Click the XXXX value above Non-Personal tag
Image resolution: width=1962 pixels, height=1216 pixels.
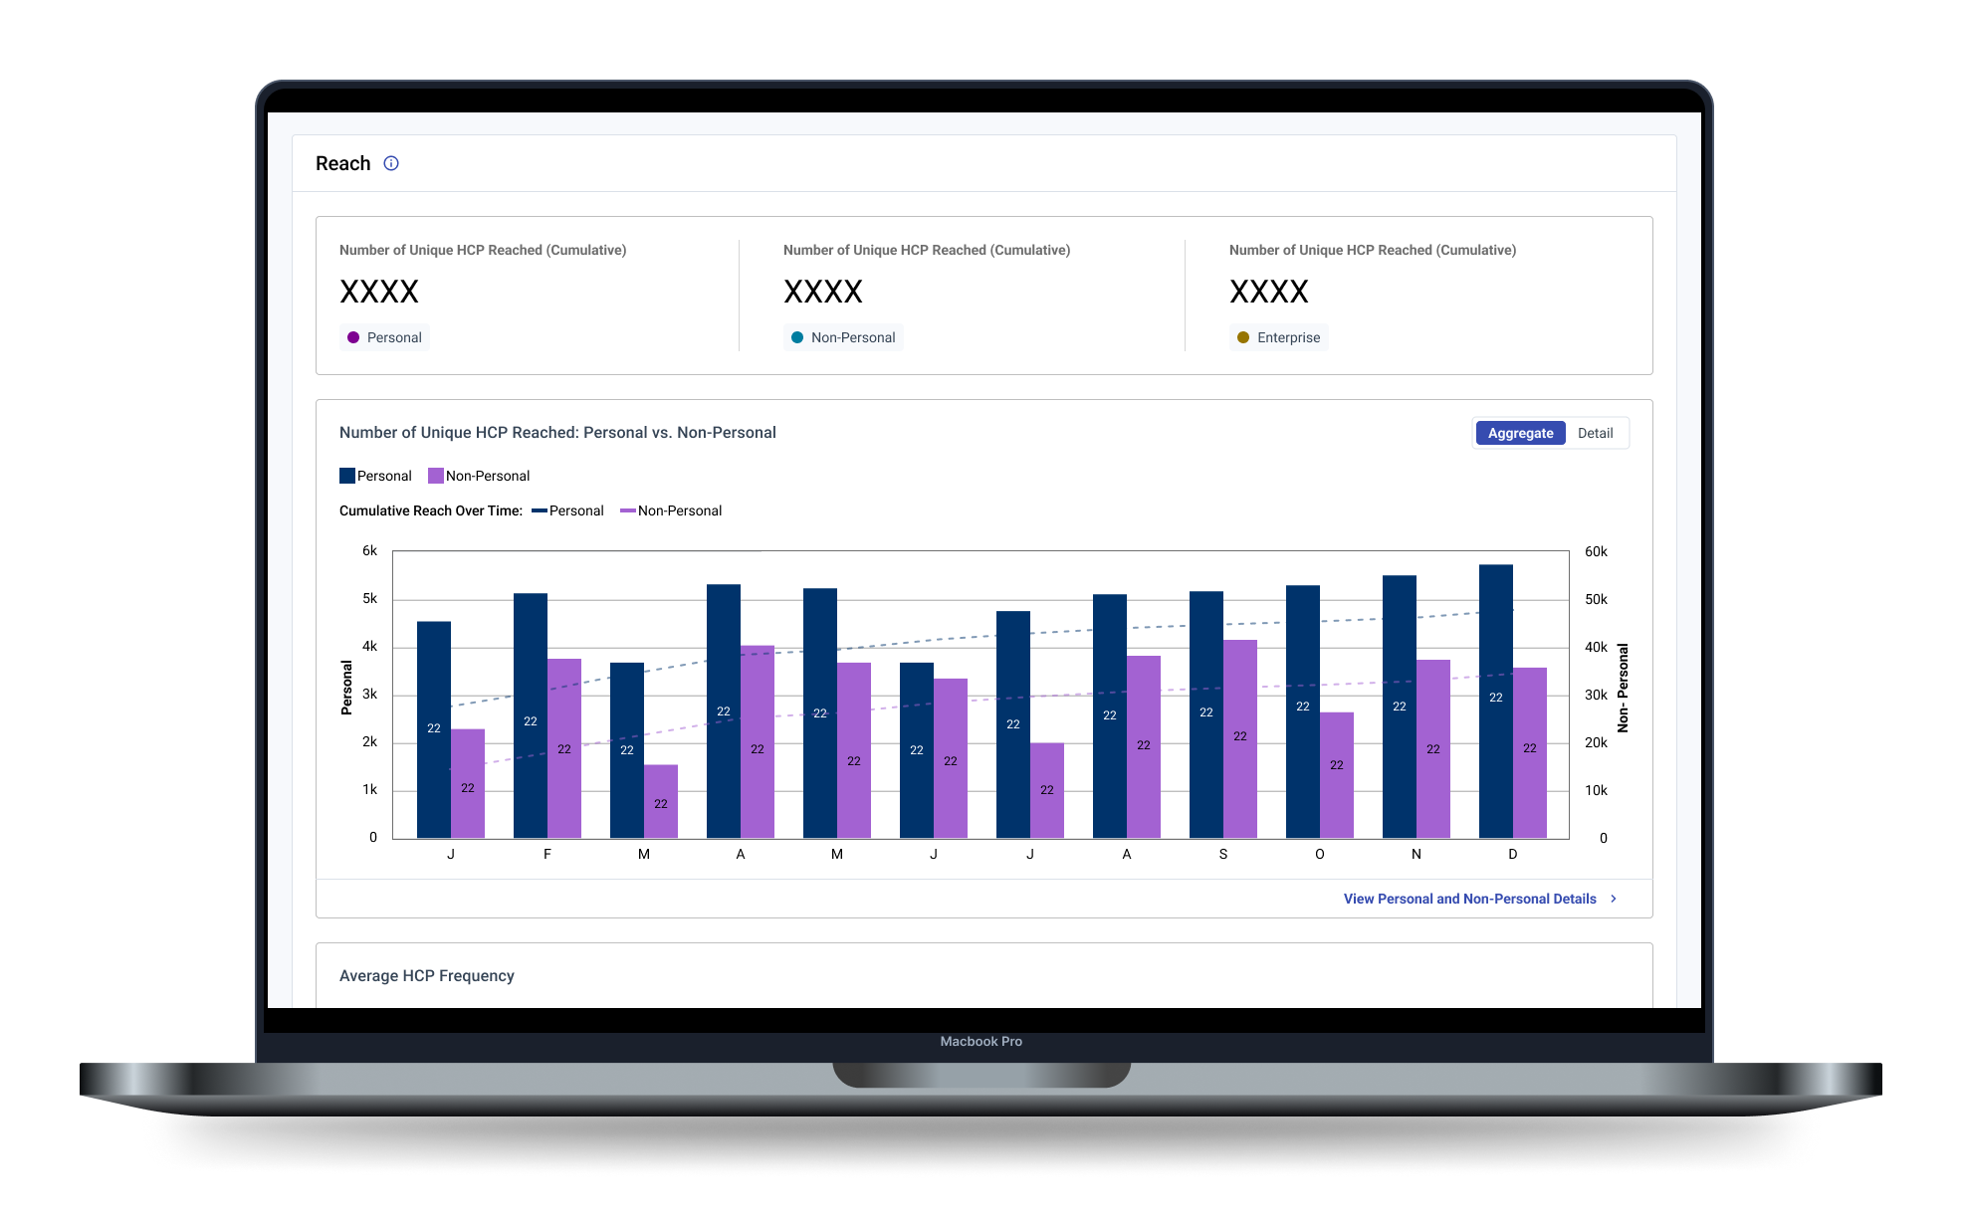[x=823, y=292]
